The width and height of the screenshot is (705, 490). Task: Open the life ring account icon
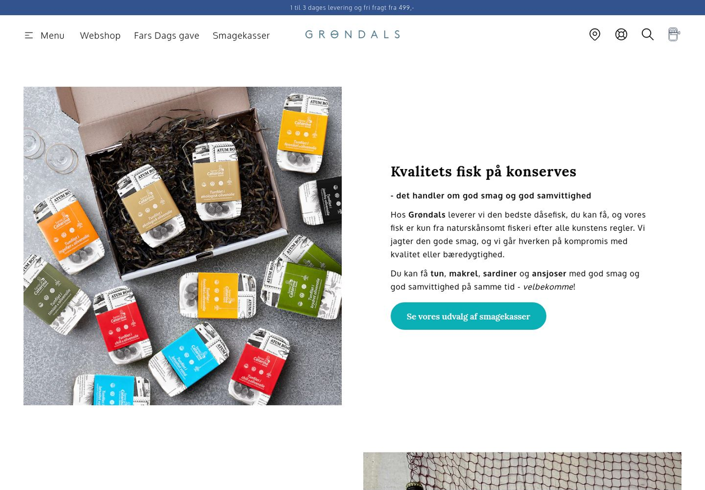[x=621, y=35]
